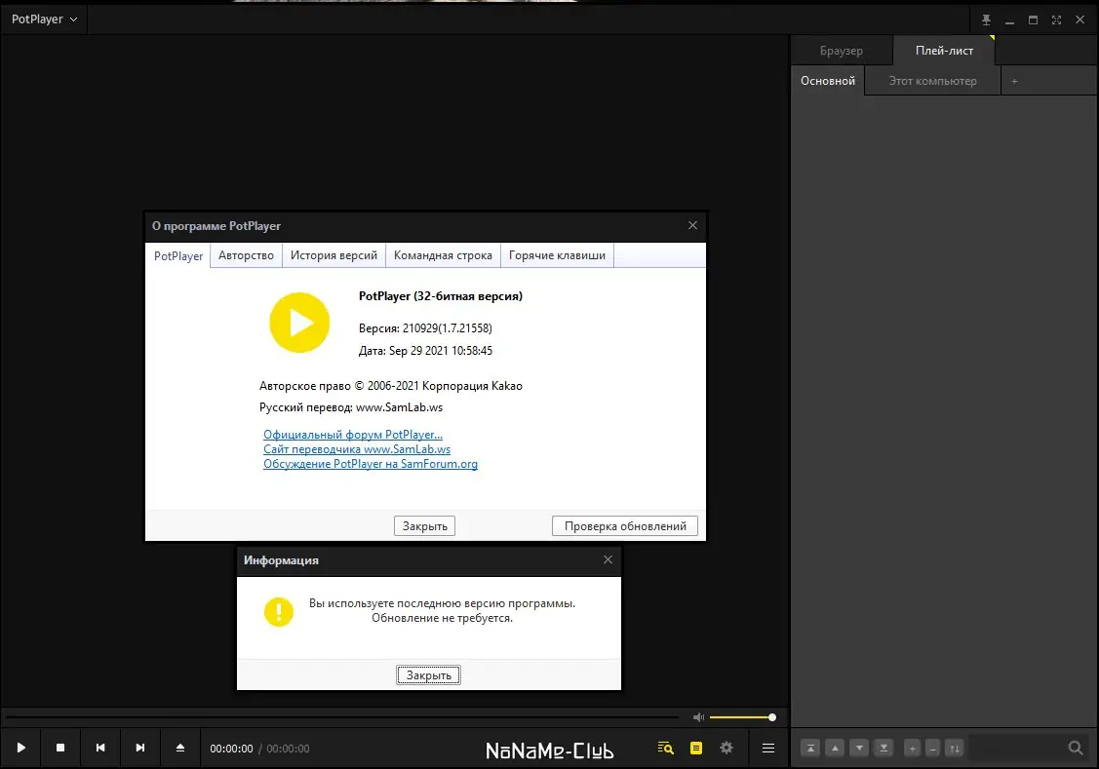Switch to the Горячие клавиши tab
1099x769 pixels.
pyautogui.click(x=557, y=255)
